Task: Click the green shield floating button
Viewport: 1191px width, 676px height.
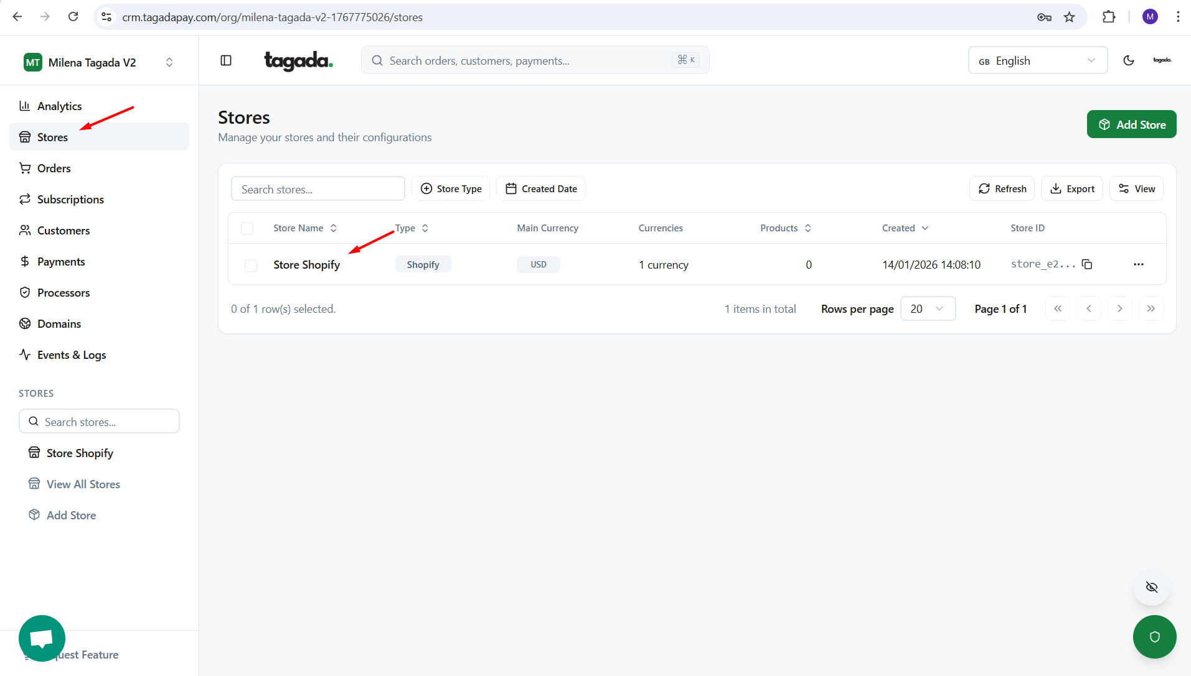Action: click(x=1154, y=636)
